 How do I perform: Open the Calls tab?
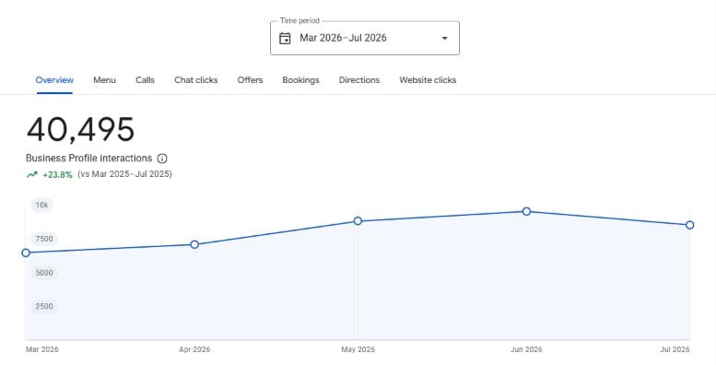coord(146,80)
